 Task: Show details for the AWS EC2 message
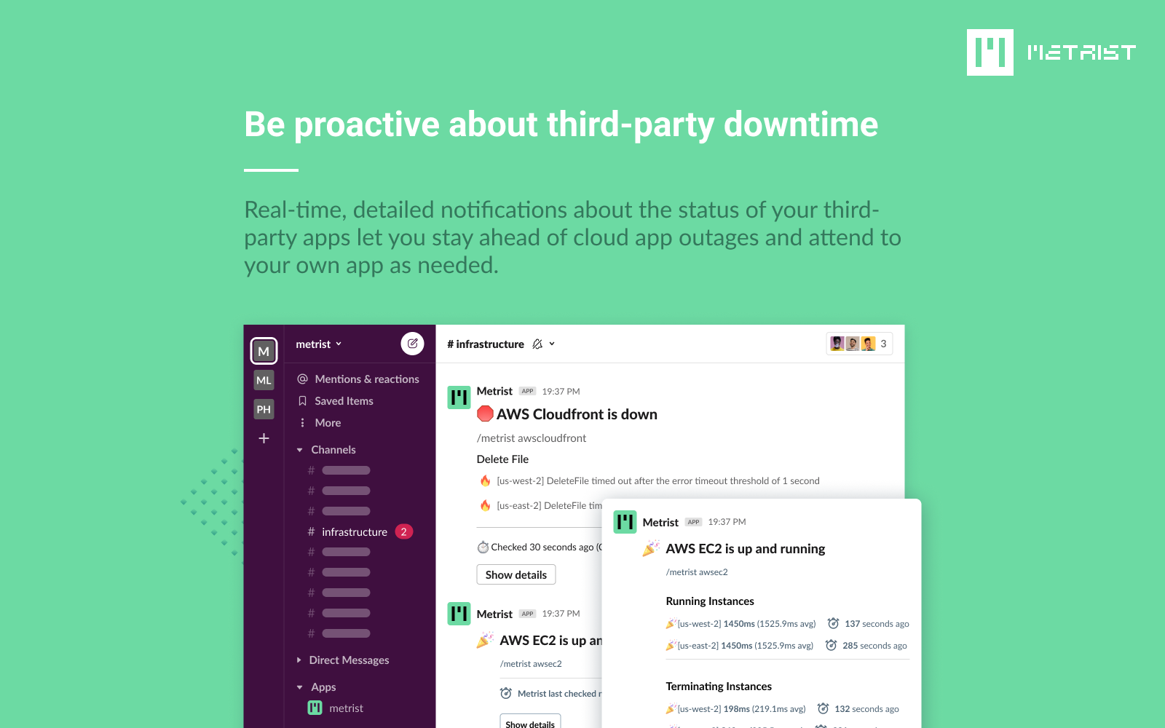(x=530, y=723)
